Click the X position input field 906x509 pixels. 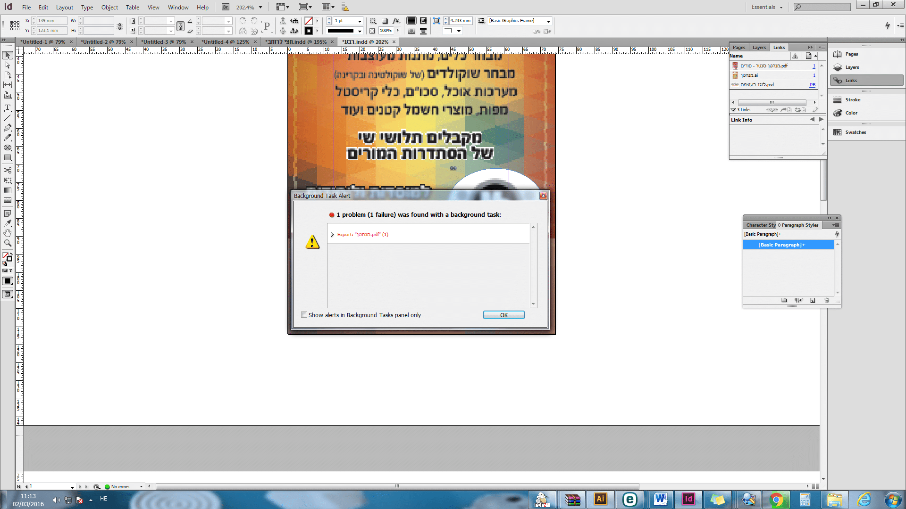[51, 21]
